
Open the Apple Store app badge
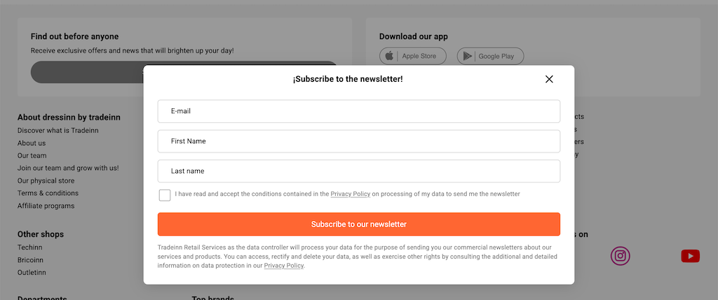pyautogui.click(x=412, y=56)
